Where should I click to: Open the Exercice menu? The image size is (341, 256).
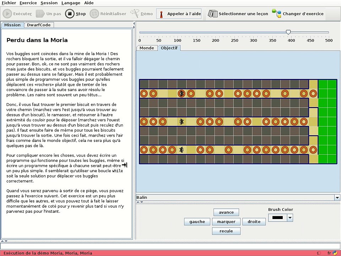click(28, 3)
